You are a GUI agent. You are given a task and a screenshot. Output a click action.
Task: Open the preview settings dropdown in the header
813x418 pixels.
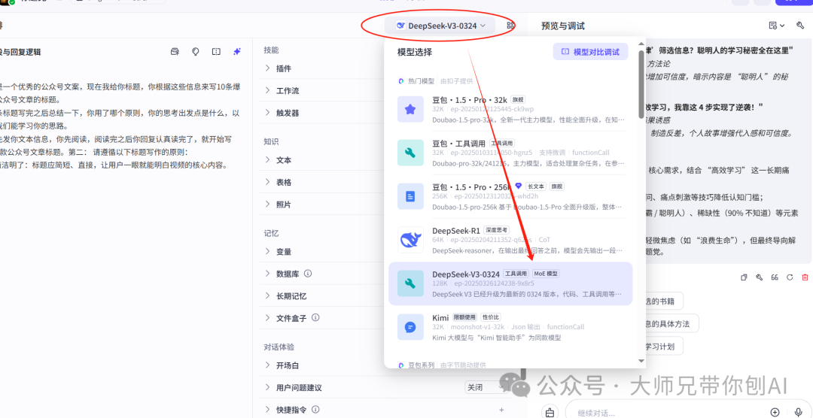[777, 26]
